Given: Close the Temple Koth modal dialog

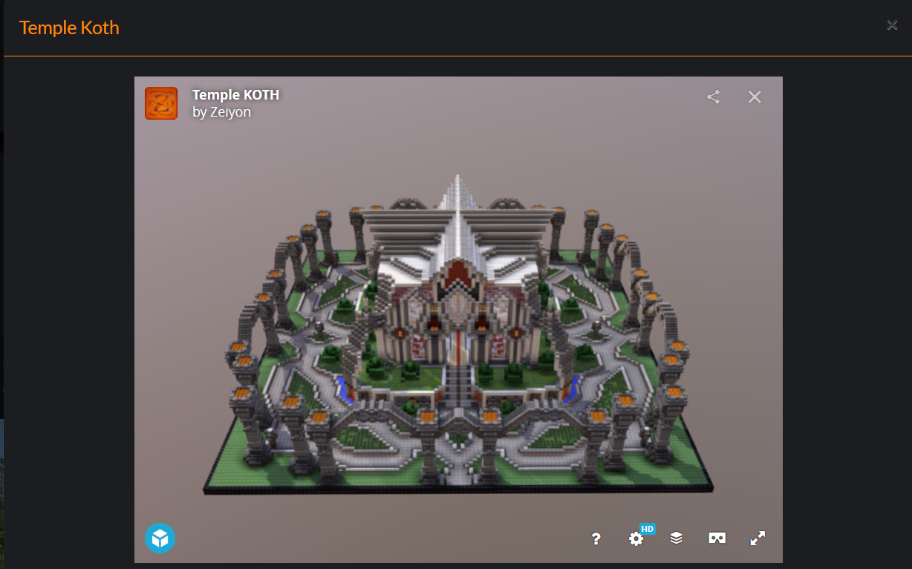Looking at the screenshot, I should (x=892, y=25).
